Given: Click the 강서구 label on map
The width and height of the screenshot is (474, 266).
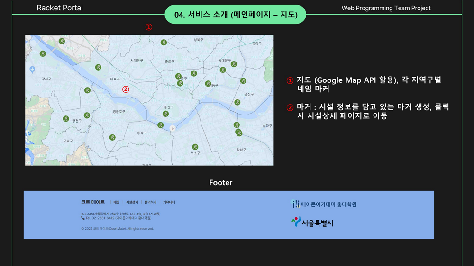Looking at the screenshot, I should [x=46, y=79].
